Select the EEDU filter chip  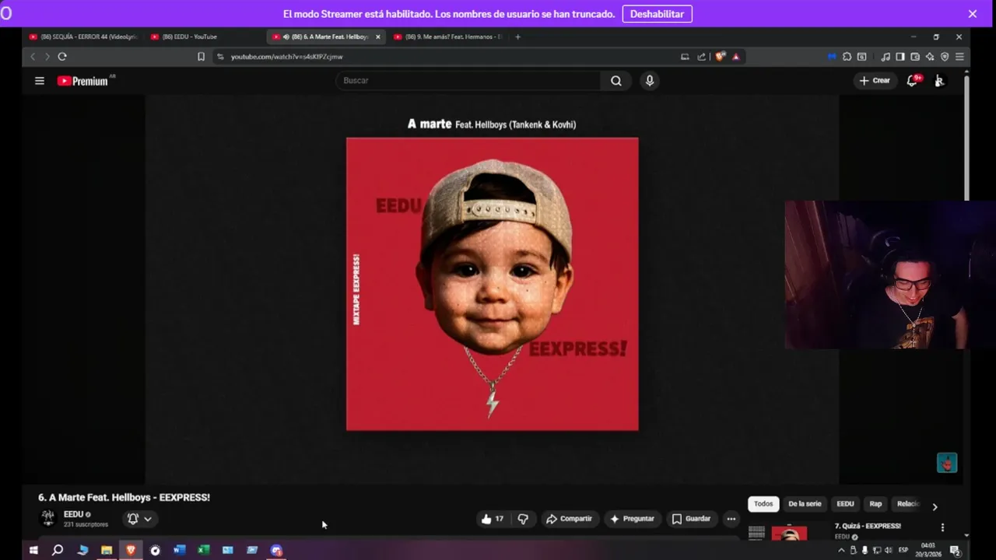pyautogui.click(x=845, y=504)
